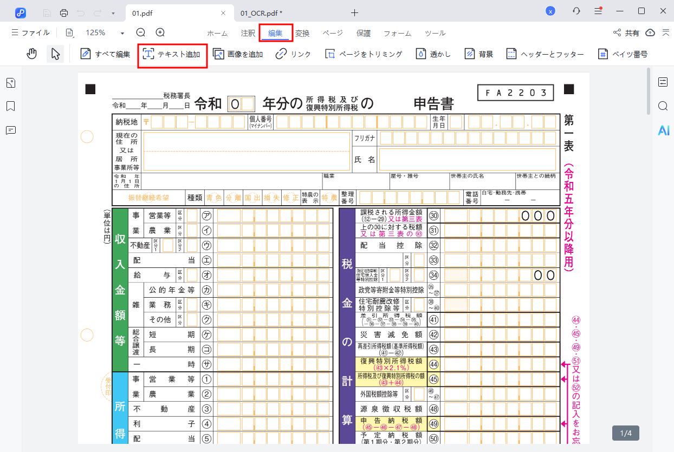Image resolution: width=674 pixels, height=452 pixels.
Task: Enable the selection cursor tool
Action: coord(55,54)
